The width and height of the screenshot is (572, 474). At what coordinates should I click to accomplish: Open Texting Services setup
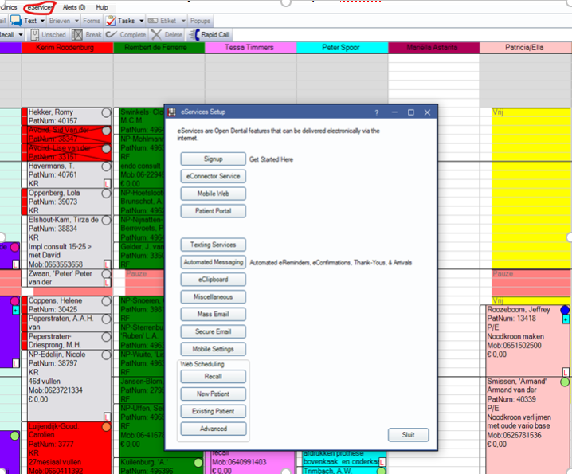click(213, 245)
